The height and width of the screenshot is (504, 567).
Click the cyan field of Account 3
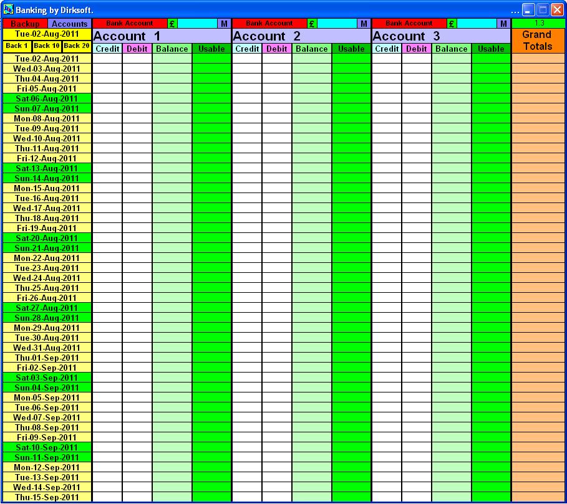pyautogui.click(x=477, y=24)
